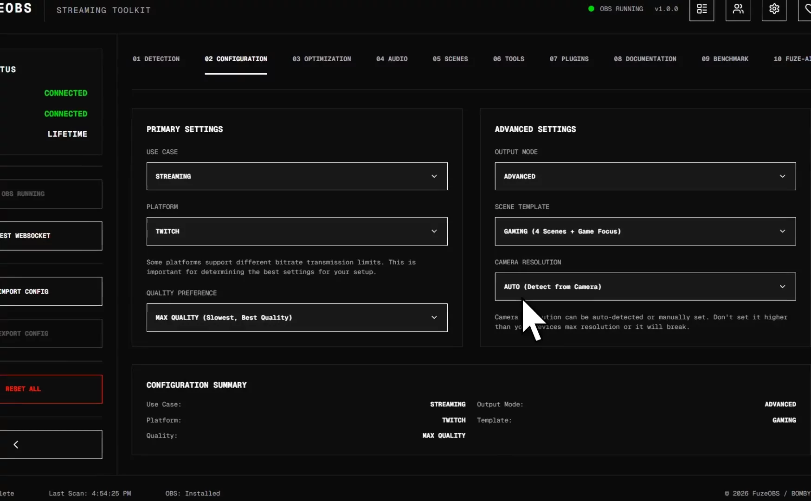Viewport: 811px width, 501px height.
Task: Open the dashboard layout icon in the top bar
Action: [x=702, y=10]
